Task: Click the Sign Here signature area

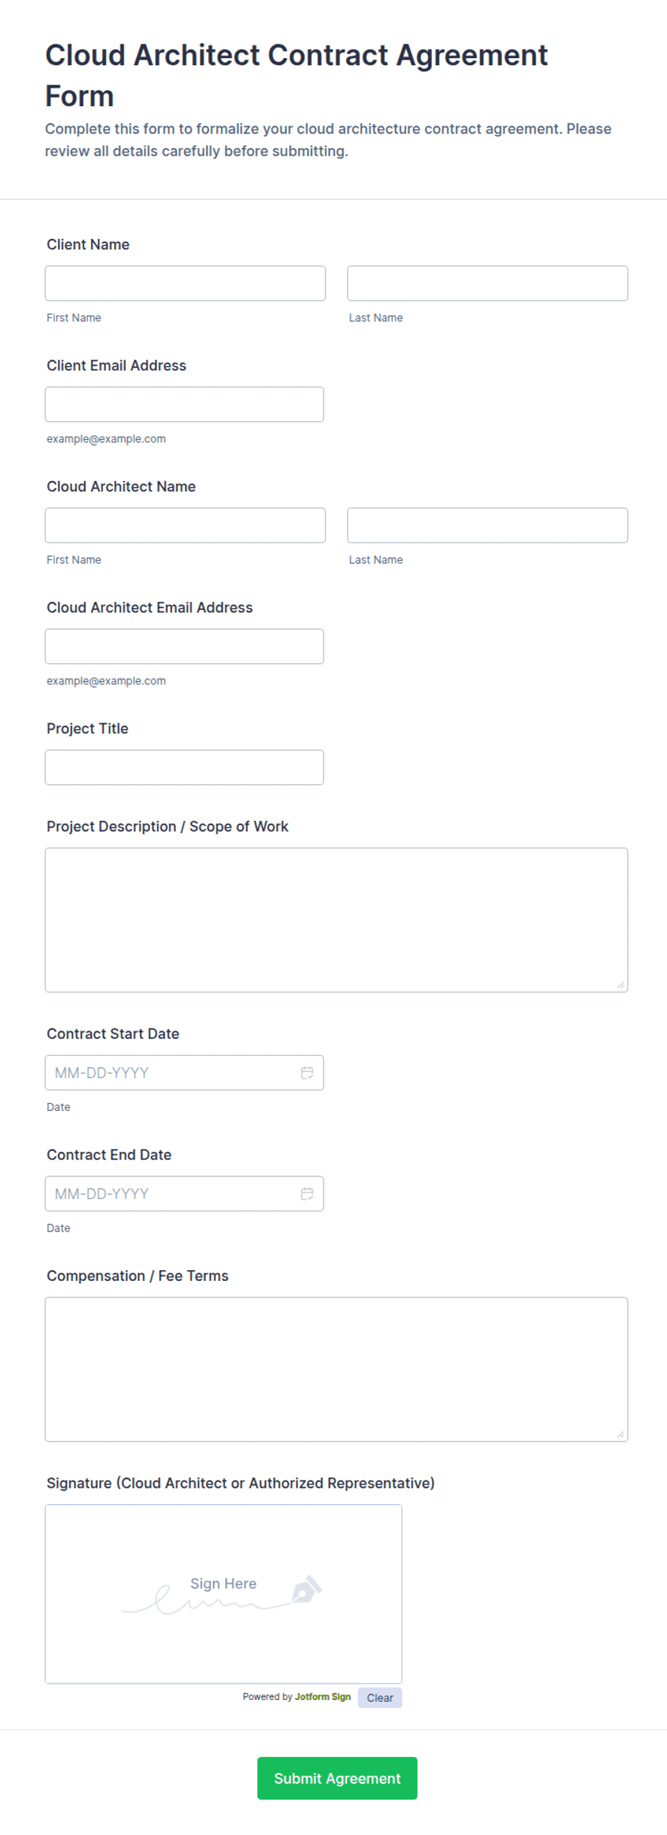Action: click(x=224, y=1593)
